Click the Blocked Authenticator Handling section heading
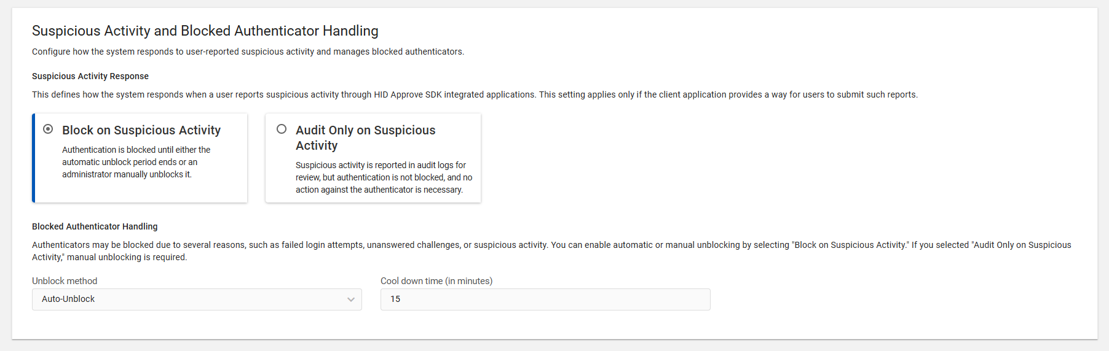 [x=95, y=226]
